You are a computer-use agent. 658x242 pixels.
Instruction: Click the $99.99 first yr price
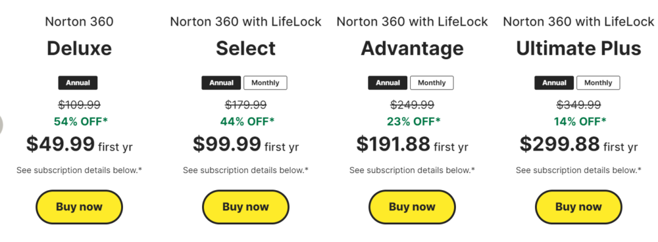point(246,145)
